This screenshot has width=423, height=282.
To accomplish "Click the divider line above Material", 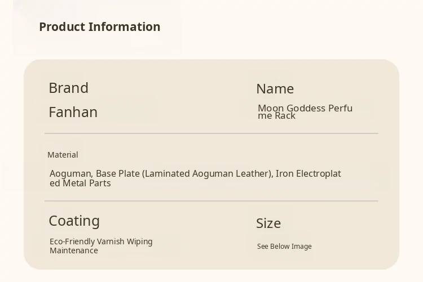I will click(211, 133).
